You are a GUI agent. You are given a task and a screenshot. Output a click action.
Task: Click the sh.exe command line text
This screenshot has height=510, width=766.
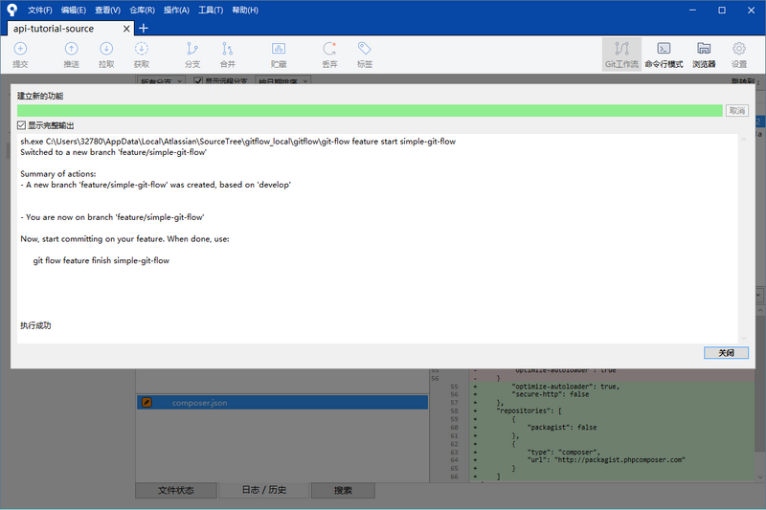coord(237,142)
